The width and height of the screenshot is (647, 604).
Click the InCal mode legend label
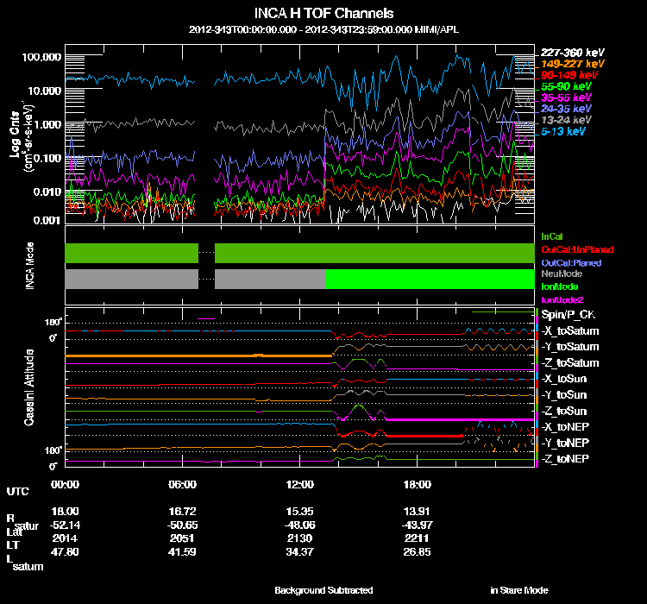click(x=550, y=236)
